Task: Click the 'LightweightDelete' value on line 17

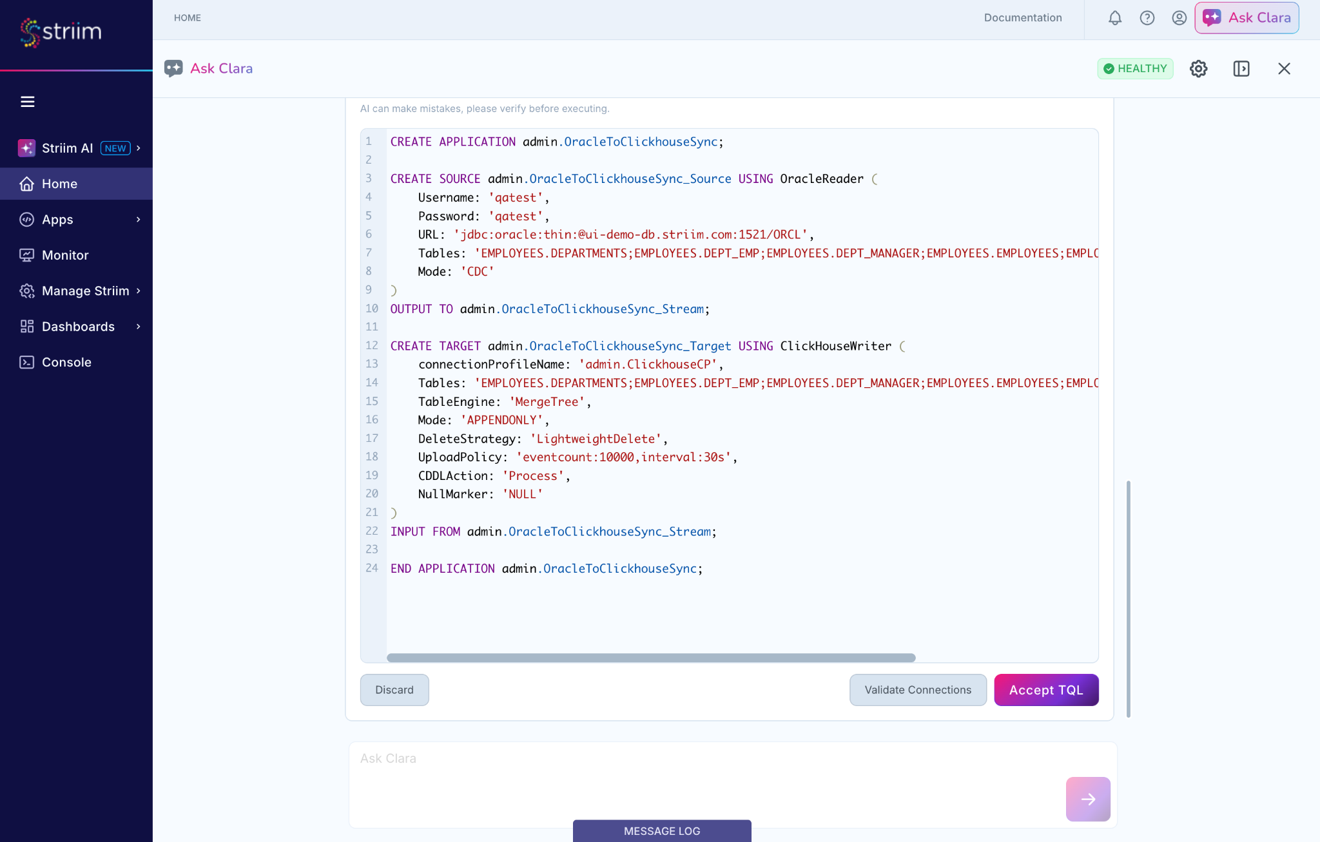Action: pyautogui.click(x=596, y=439)
